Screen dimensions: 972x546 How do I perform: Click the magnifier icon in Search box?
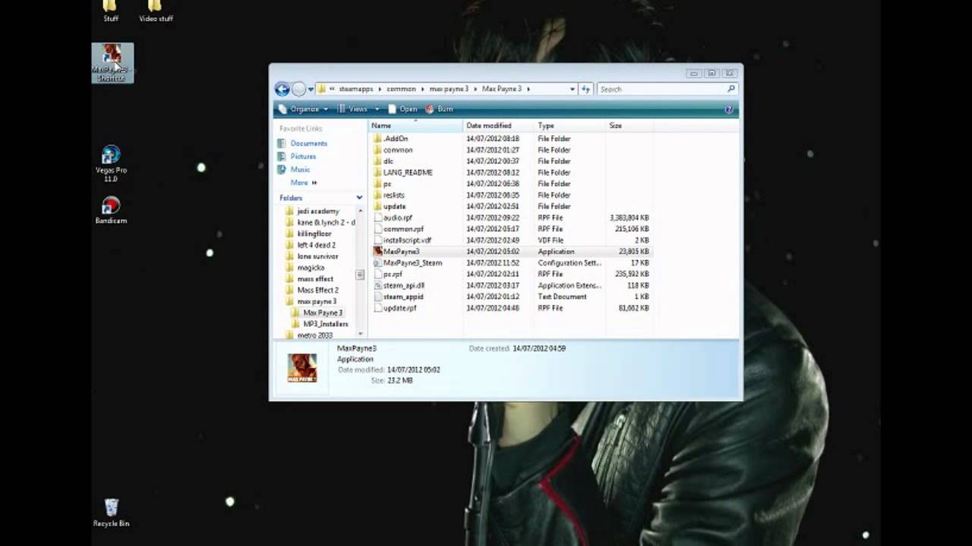point(731,89)
